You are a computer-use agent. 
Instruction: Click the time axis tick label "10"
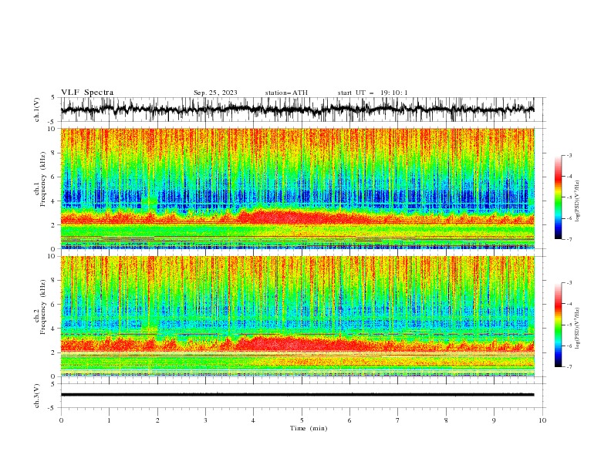pyautogui.click(x=542, y=420)
